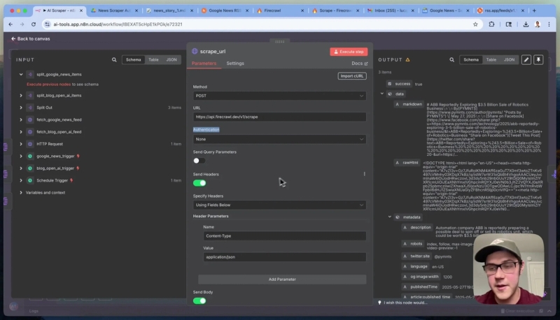The image size is (560, 320).
Task: Click the fetch_google_news_feed node icon
Action: (x=30, y=119)
